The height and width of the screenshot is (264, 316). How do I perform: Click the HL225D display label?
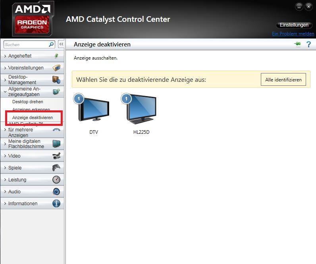[141, 132]
